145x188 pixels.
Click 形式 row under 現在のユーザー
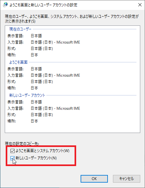pyautogui.click(x=30, y=49)
